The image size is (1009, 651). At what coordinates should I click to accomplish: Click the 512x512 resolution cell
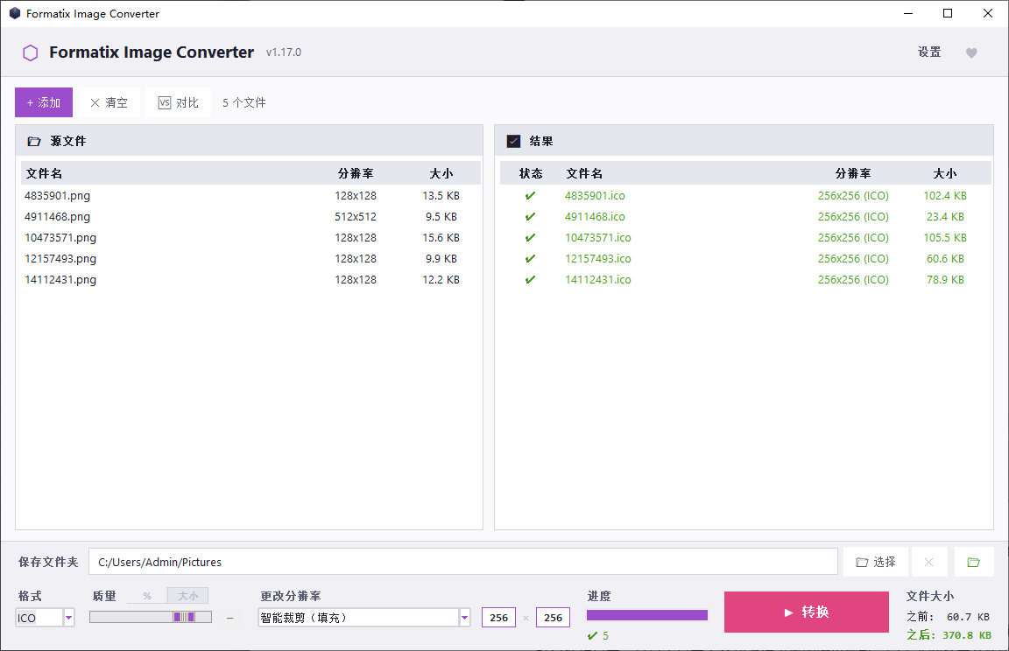click(x=356, y=217)
